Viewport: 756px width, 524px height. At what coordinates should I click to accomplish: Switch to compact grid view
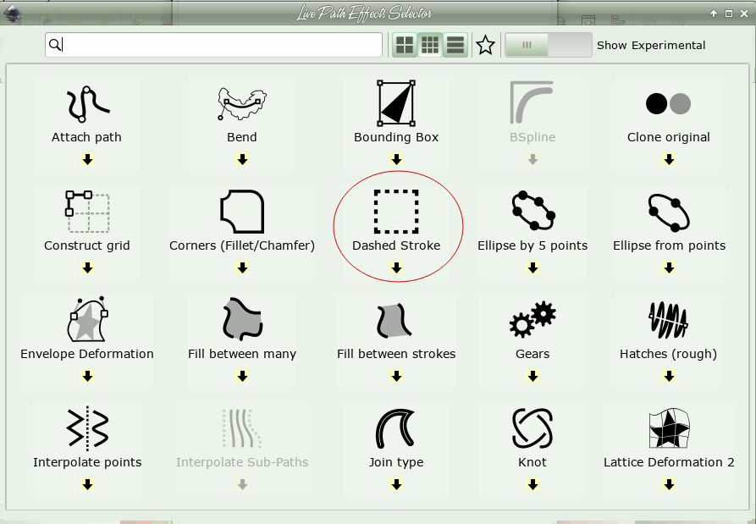click(430, 46)
